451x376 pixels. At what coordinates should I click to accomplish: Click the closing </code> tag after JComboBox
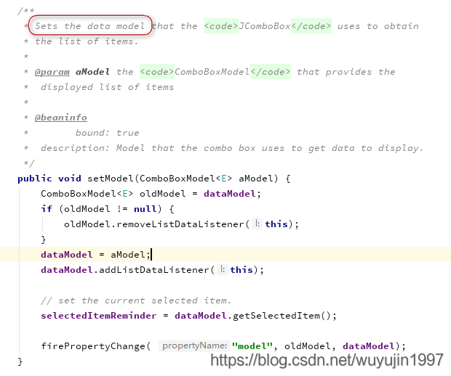pos(311,26)
